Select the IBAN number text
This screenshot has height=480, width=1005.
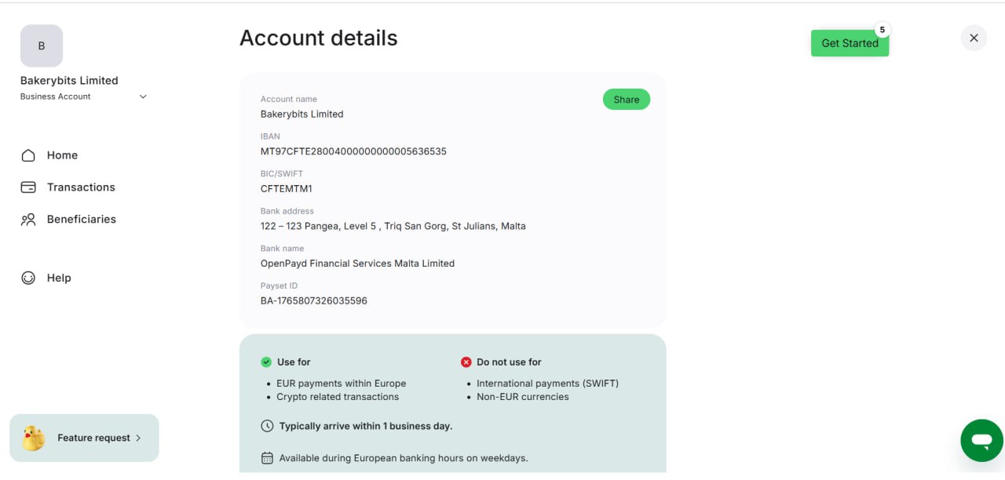pyautogui.click(x=353, y=151)
